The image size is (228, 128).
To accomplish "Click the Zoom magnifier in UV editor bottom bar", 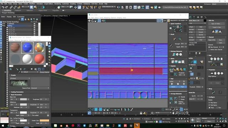I will pos(177,113).
